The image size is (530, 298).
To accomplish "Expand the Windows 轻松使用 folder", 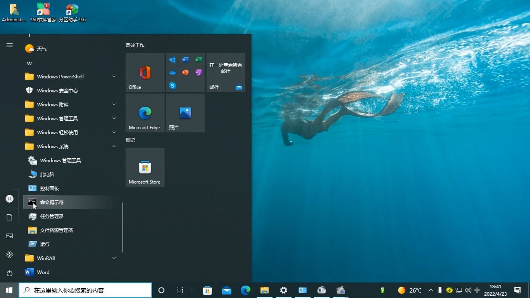I will [x=70, y=132].
